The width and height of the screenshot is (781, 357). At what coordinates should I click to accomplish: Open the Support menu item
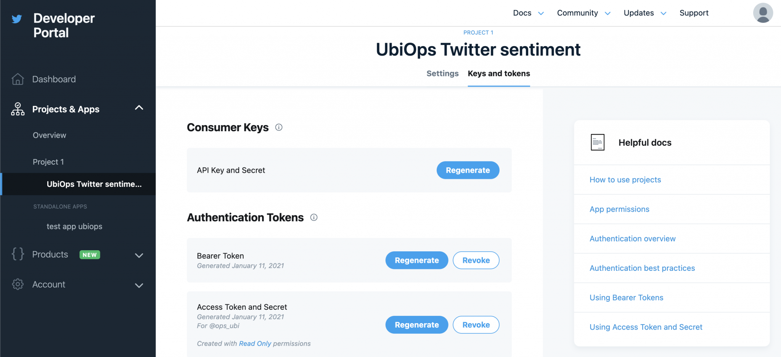(694, 13)
